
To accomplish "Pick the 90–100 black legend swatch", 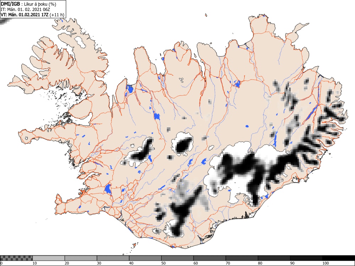I will [x=306, y=258].
